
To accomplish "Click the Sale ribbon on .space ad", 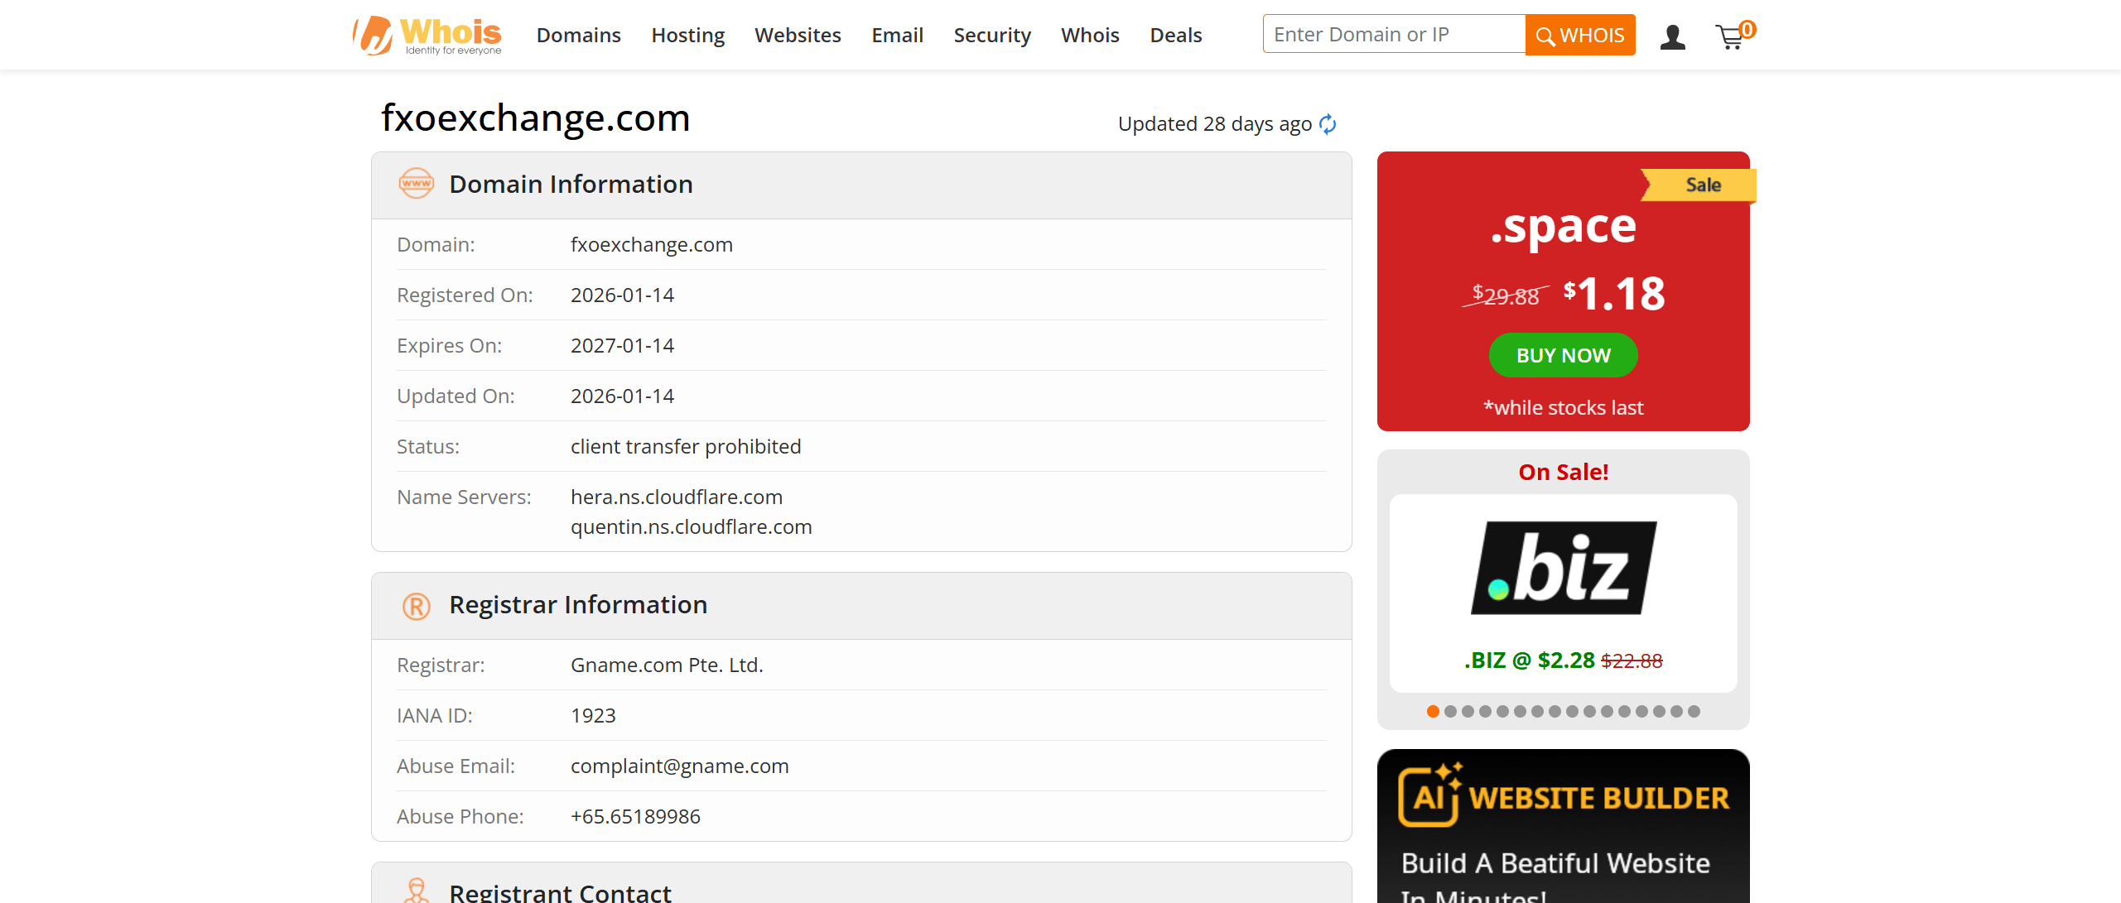I will [x=1698, y=185].
